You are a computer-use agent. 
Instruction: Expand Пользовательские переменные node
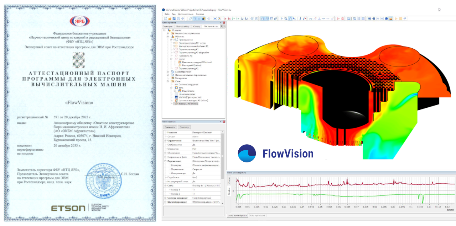(x=168, y=75)
